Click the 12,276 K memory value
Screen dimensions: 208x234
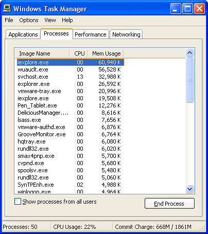pos(110,105)
